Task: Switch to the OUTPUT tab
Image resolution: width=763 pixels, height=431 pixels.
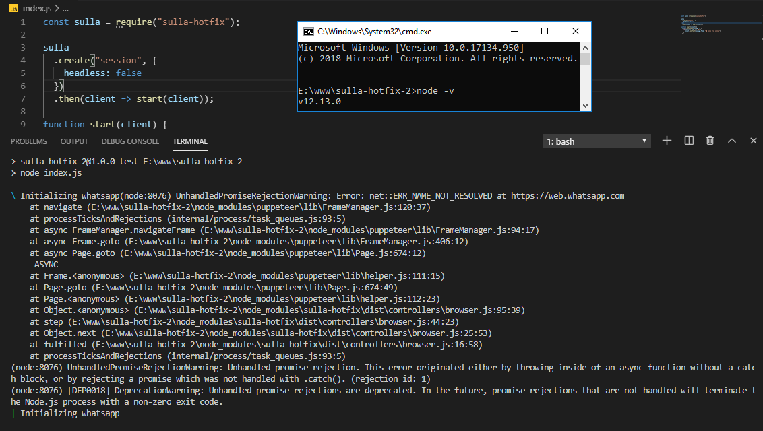Action: pos(74,141)
